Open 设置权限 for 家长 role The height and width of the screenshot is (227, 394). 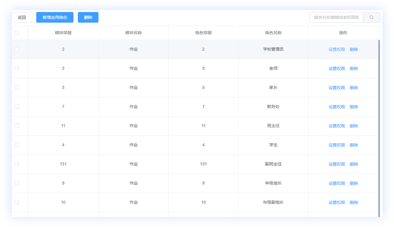tap(337, 87)
